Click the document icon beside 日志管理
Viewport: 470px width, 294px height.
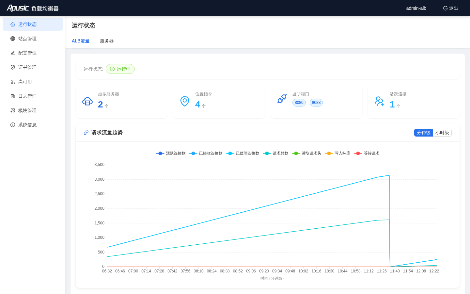[x=13, y=96]
